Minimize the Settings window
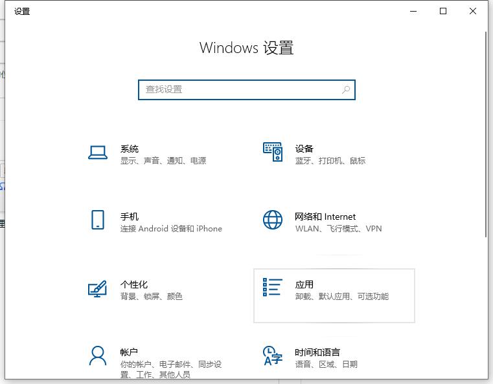The width and height of the screenshot is (493, 384). point(413,11)
